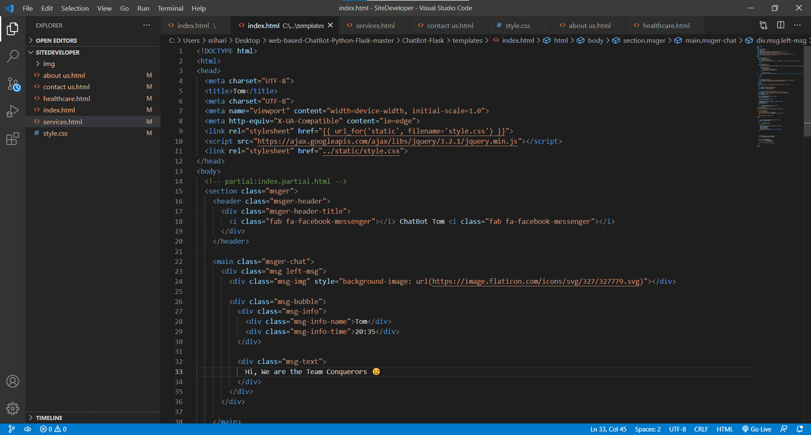
Task: Click the body breadcrumb segment
Action: pos(590,41)
